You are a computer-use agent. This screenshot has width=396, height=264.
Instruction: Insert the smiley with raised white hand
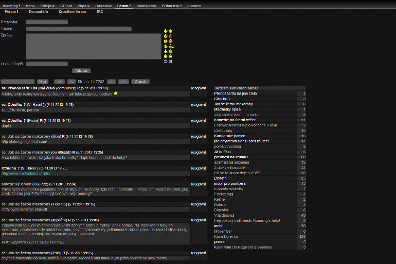(x=171, y=41)
